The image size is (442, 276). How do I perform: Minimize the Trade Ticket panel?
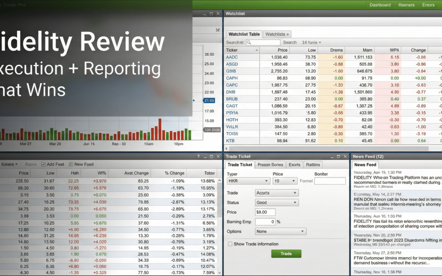(x=332, y=157)
